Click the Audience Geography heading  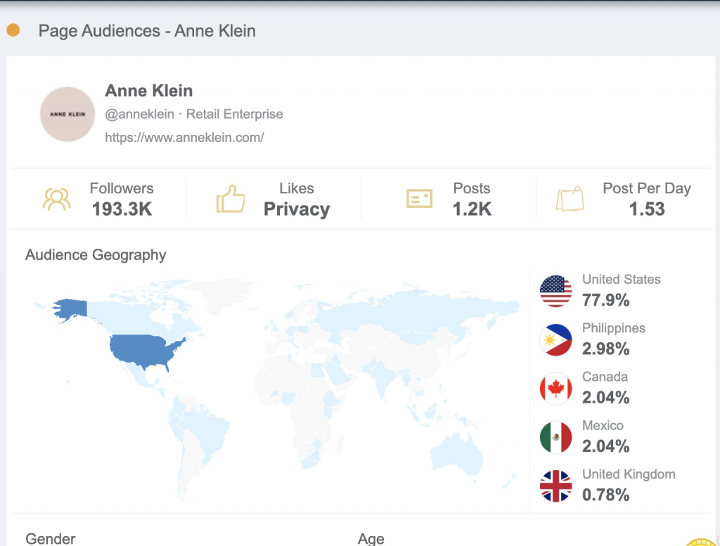96,254
